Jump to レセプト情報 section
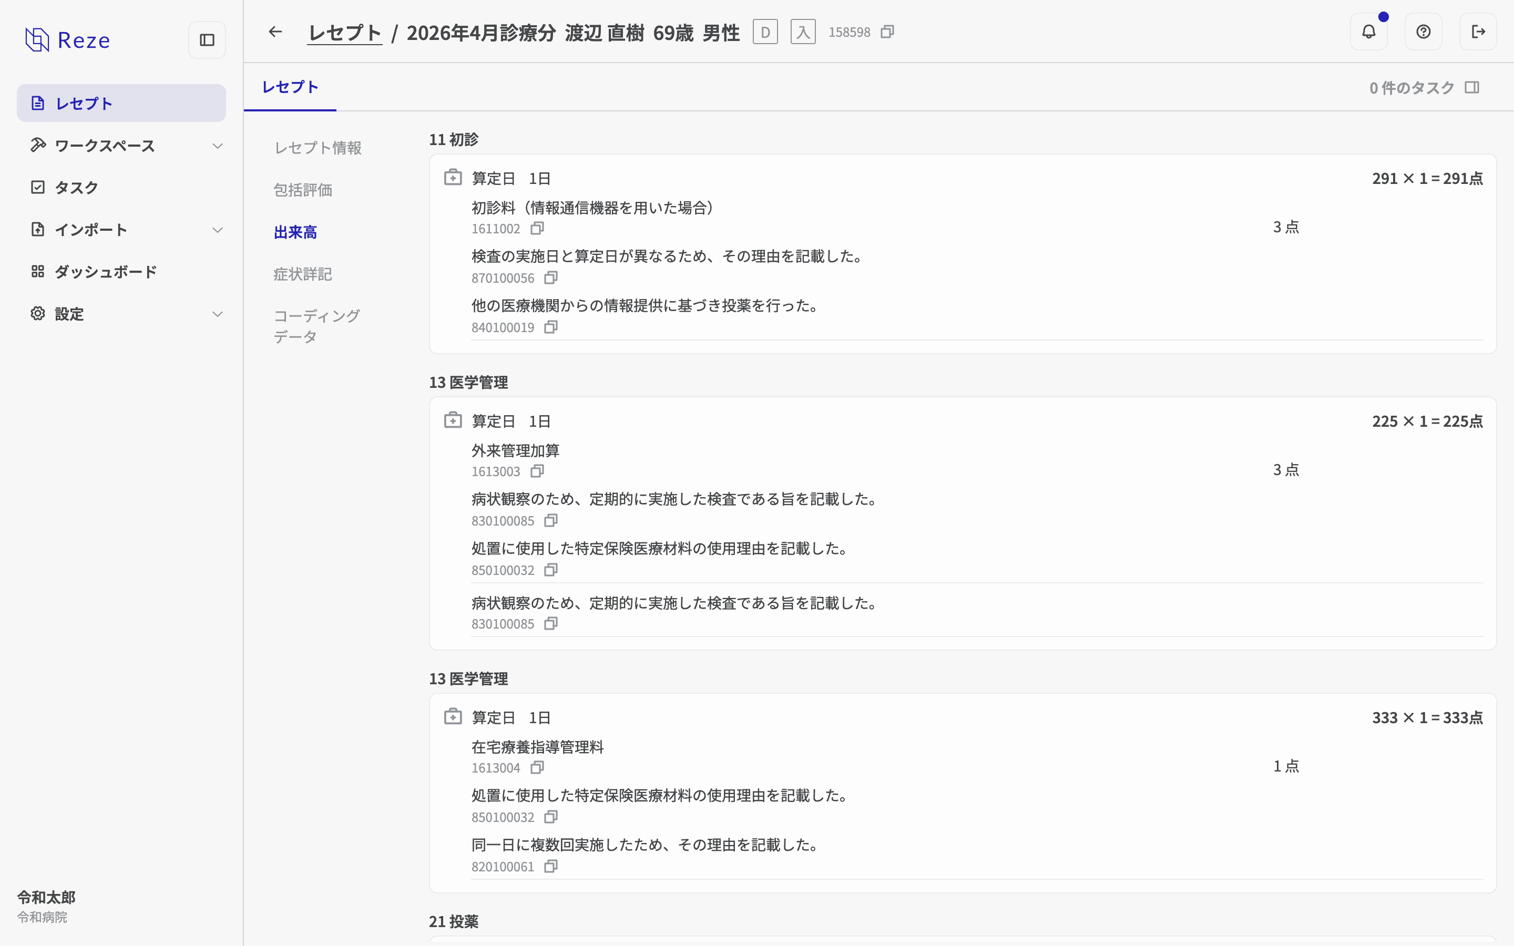The width and height of the screenshot is (1514, 946). coord(318,148)
